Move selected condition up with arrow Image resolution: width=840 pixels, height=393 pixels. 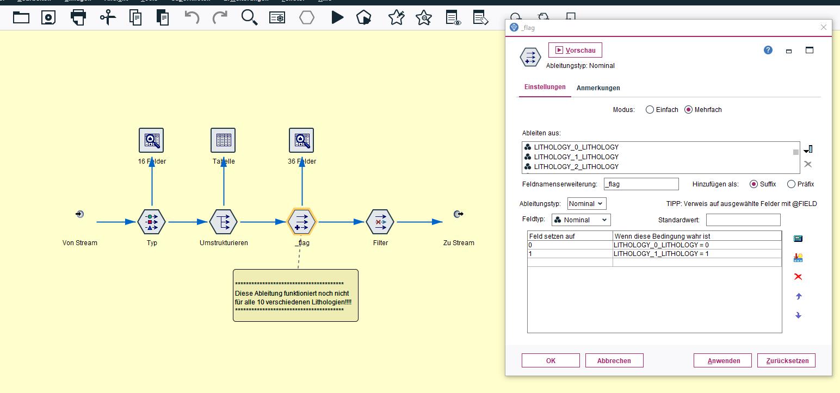(x=798, y=296)
